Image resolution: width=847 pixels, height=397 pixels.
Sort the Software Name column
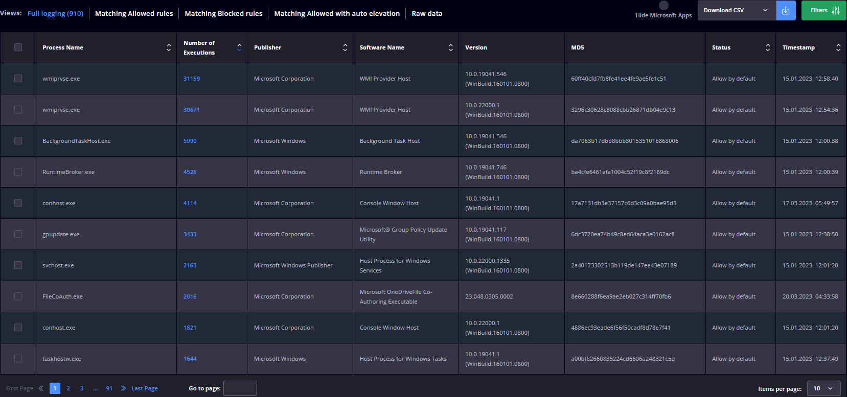[450, 47]
